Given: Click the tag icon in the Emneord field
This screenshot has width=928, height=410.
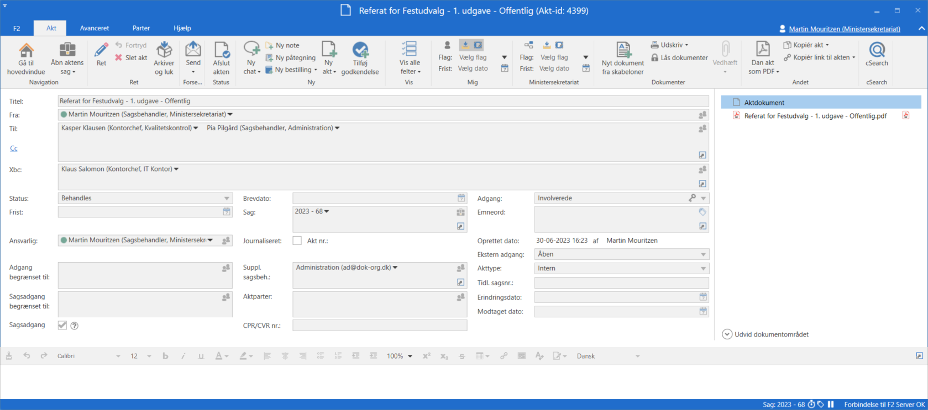Looking at the screenshot, I should [x=702, y=212].
